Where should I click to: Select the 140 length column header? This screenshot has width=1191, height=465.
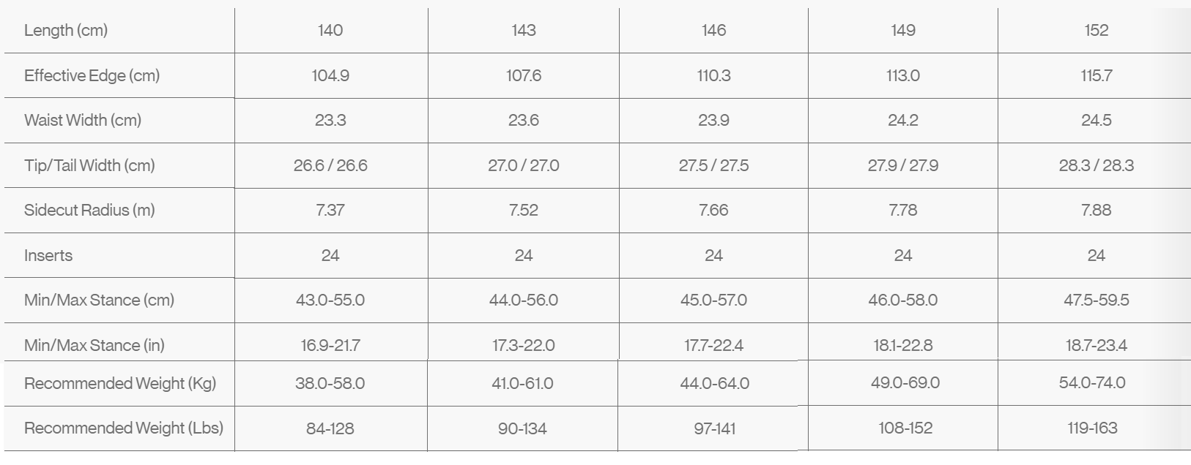(x=330, y=30)
